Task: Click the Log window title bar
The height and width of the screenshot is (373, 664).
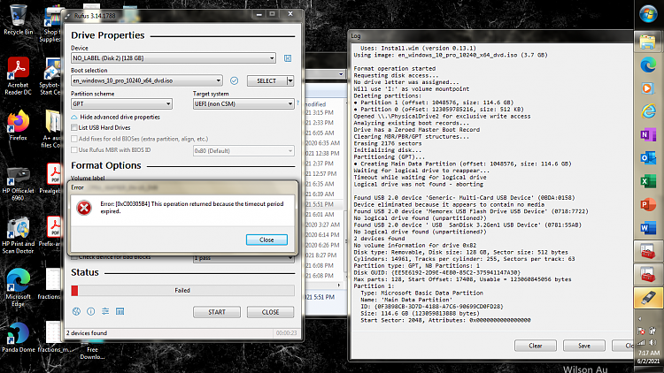Action: pos(491,36)
